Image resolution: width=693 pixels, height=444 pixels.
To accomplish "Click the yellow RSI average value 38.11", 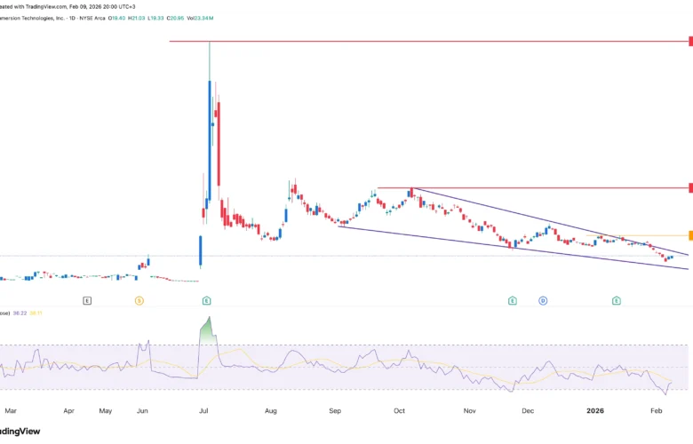I will tap(37, 313).
